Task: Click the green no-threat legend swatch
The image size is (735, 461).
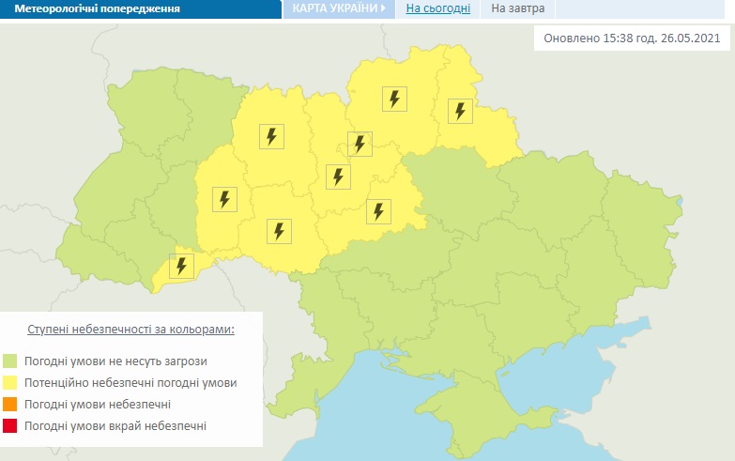Action: click(9, 361)
